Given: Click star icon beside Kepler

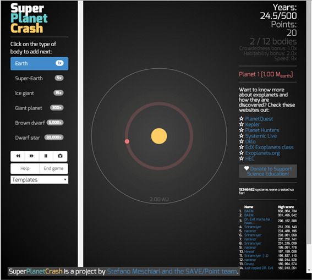Looking at the screenshot, I should pyautogui.click(x=242, y=124).
